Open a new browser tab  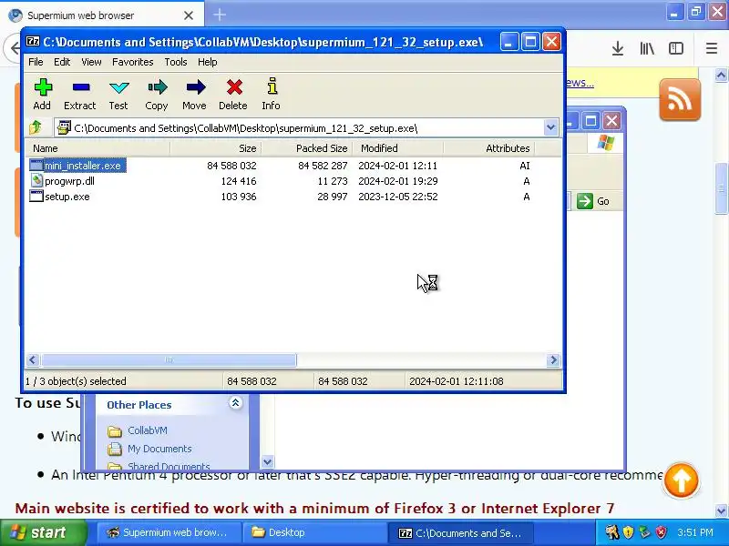click(x=220, y=15)
